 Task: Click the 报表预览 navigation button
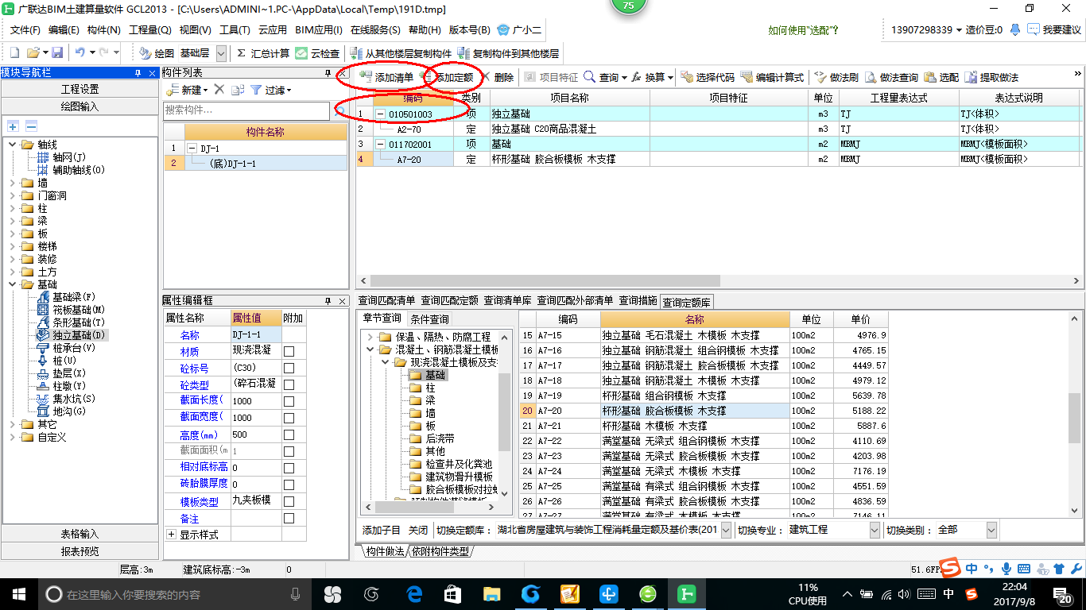[x=80, y=551]
